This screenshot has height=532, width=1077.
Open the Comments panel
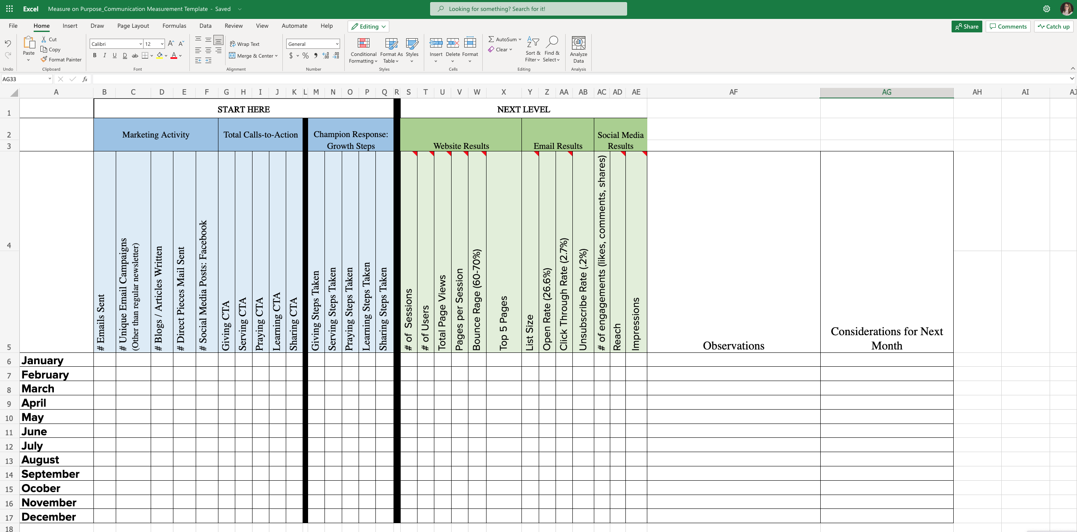tap(1008, 26)
